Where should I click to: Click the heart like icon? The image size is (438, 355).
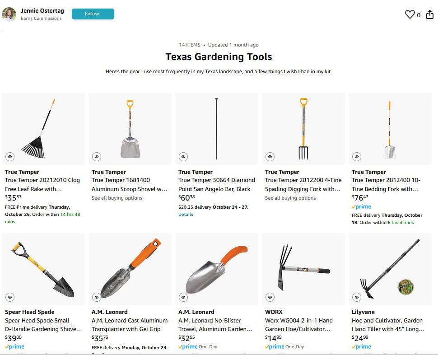point(410,14)
